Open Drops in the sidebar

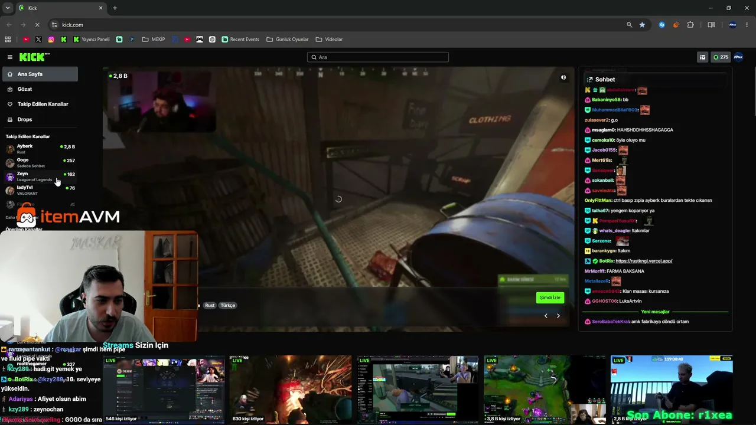[40, 119]
